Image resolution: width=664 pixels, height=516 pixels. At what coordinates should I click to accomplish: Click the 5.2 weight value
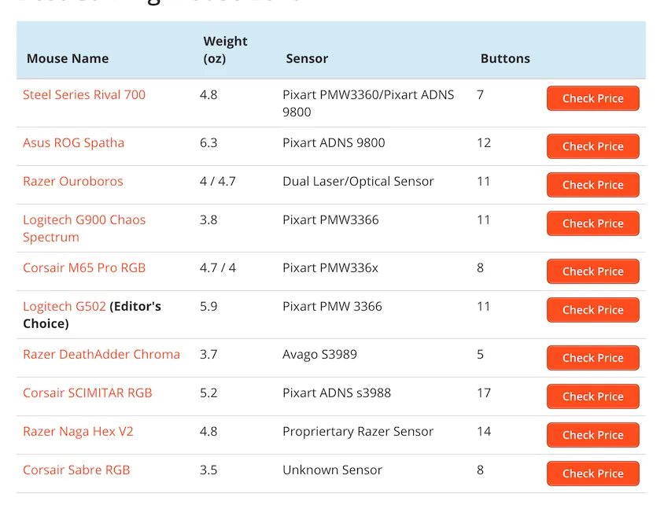pyautogui.click(x=208, y=393)
